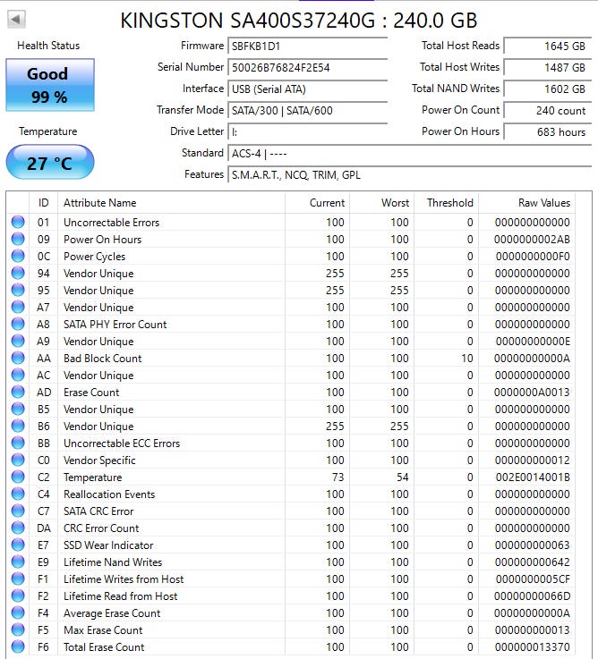This screenshot has width=598, height=659.
Task: Click the Standard field ACS-4
Action: click(409, 154)
